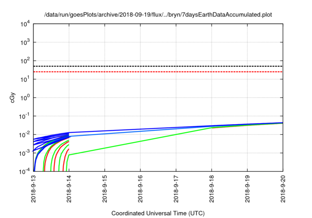This screenshot has height=218, width=312.
Task: Select the 2018-9-13 date tick label
Action: (x=34, y=189)
